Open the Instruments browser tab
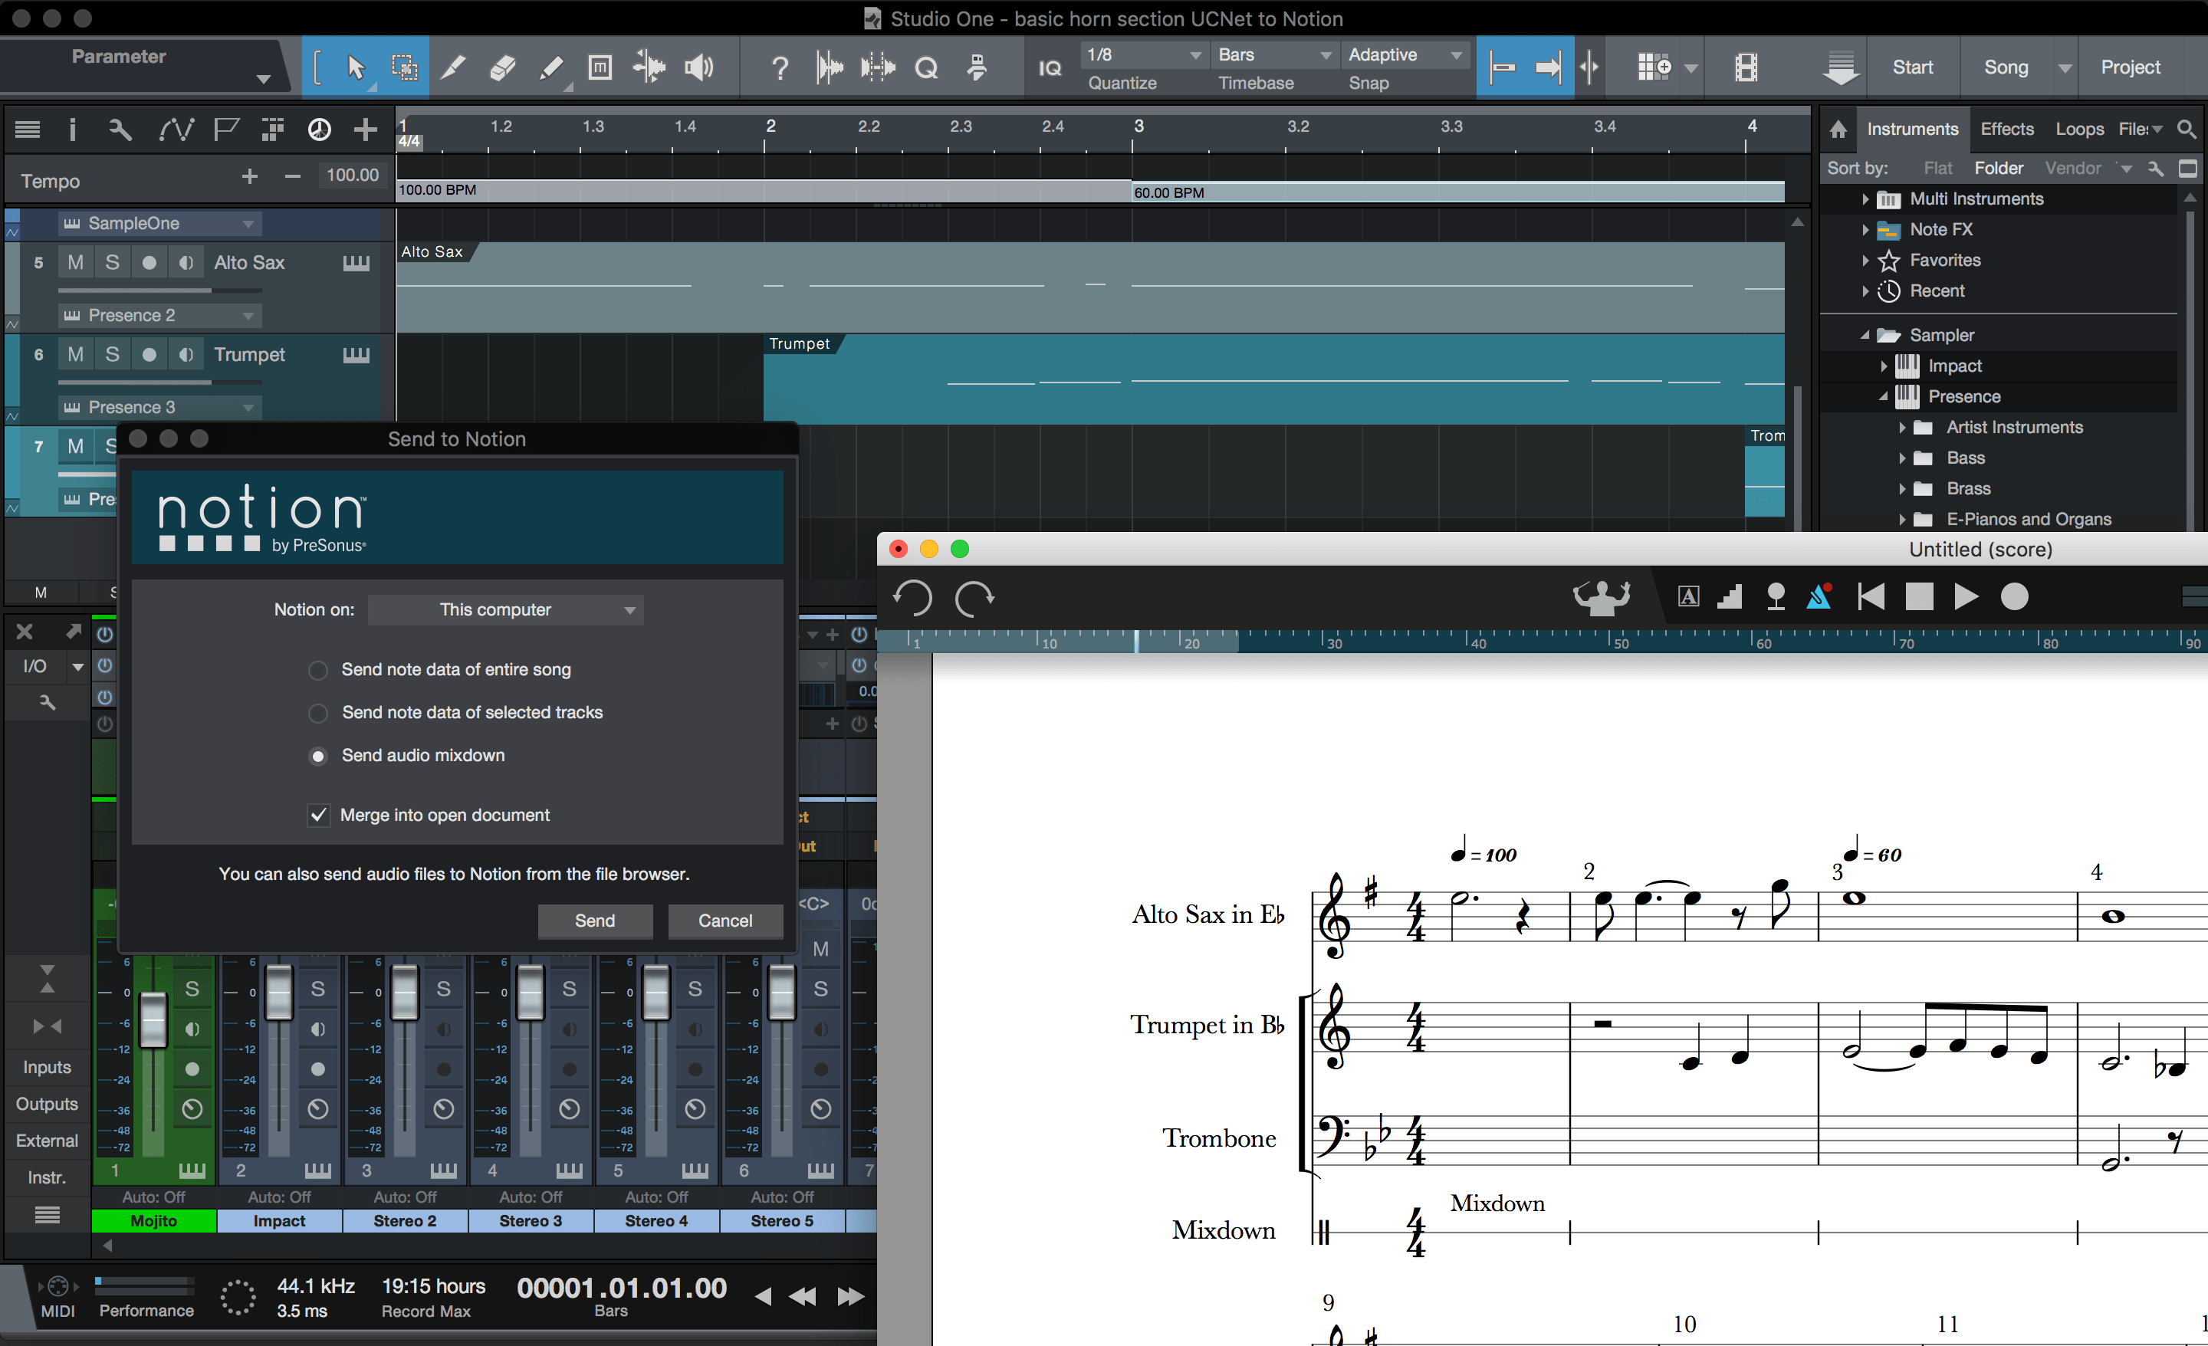The image size is (2208, 1346). [1912, 129]
